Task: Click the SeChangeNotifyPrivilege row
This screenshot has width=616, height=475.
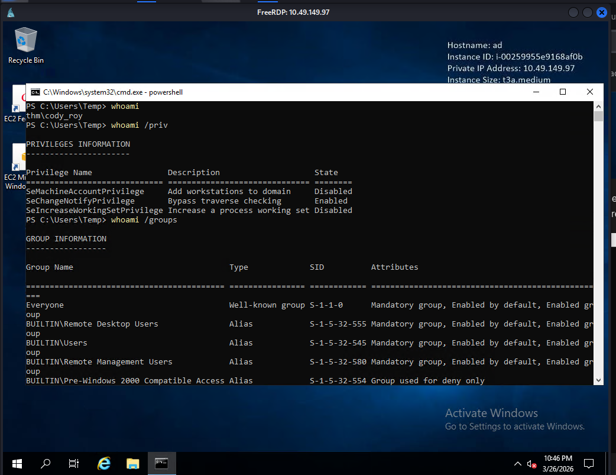Action: click(187, 201)
